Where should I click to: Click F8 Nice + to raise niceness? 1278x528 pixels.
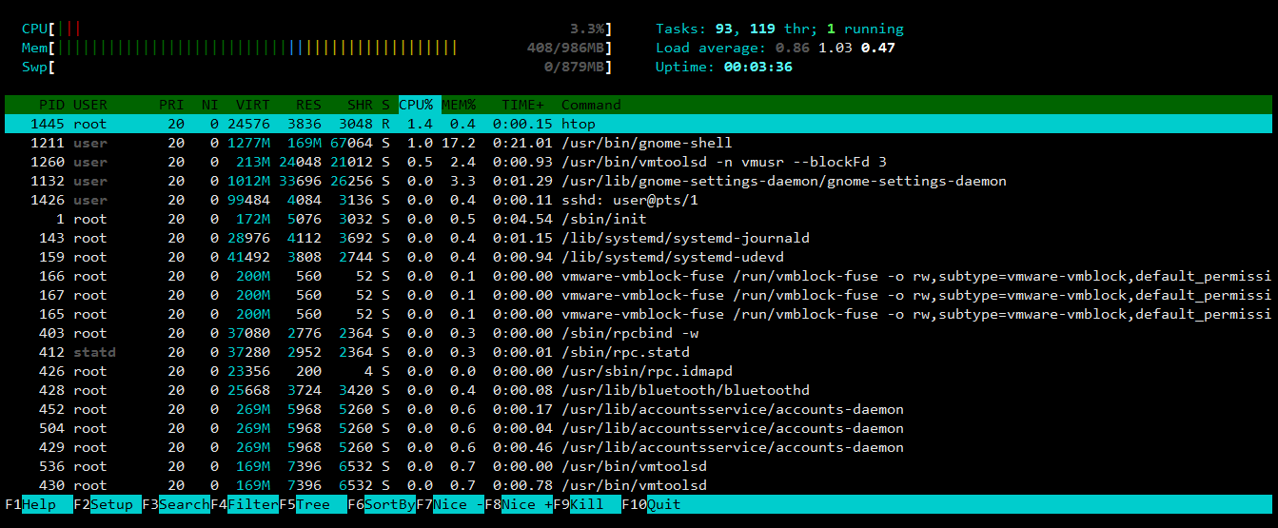coord(519,504)
